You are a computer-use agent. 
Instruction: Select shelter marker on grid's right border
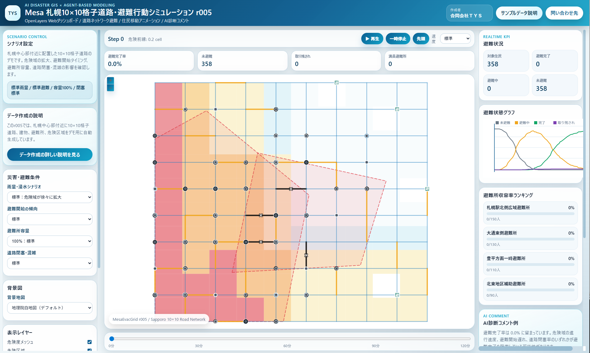click(x=427, y=189)
